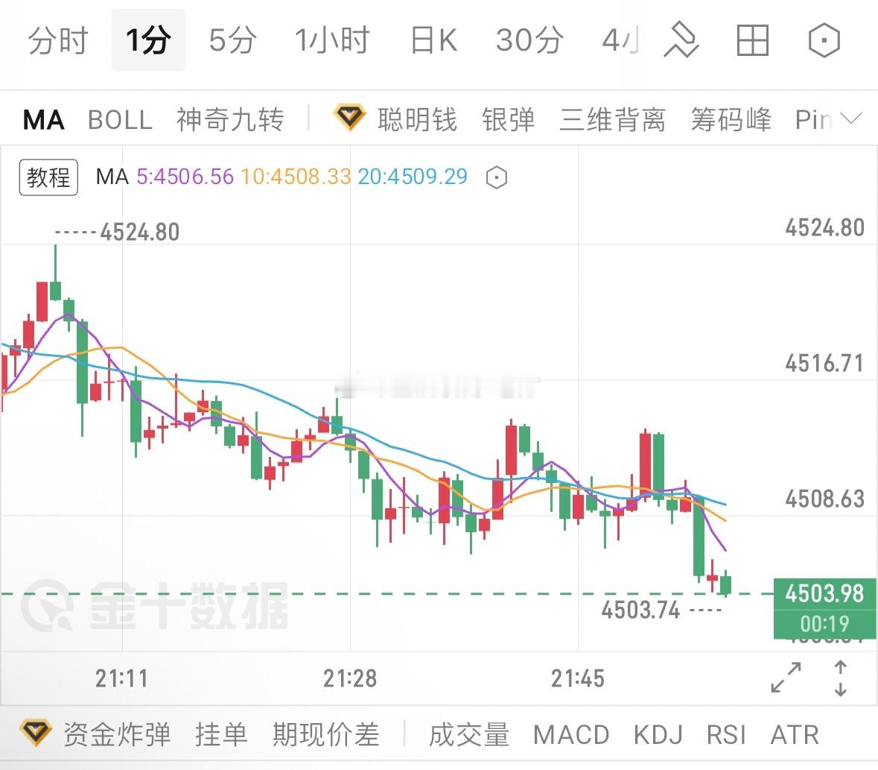Open MA parameter settings hexagon icon
Screen dimensions: 878x770
[497, 177]
